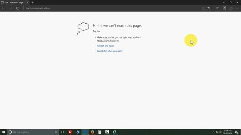Click the volume icon in system tray

(x=220, y=132)
